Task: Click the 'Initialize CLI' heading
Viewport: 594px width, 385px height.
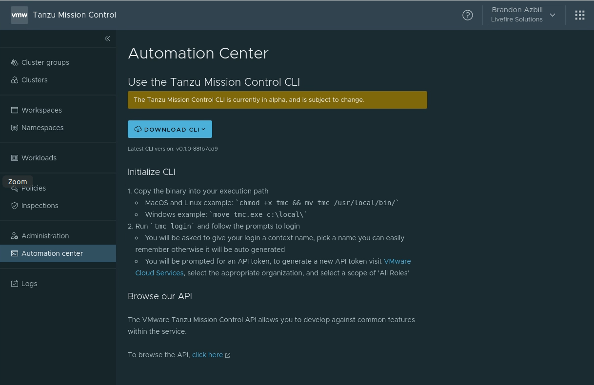Action: (152, 172)
